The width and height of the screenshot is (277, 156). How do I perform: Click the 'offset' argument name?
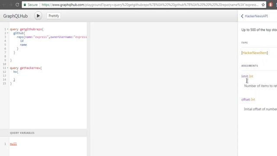(x=245, y=99)
